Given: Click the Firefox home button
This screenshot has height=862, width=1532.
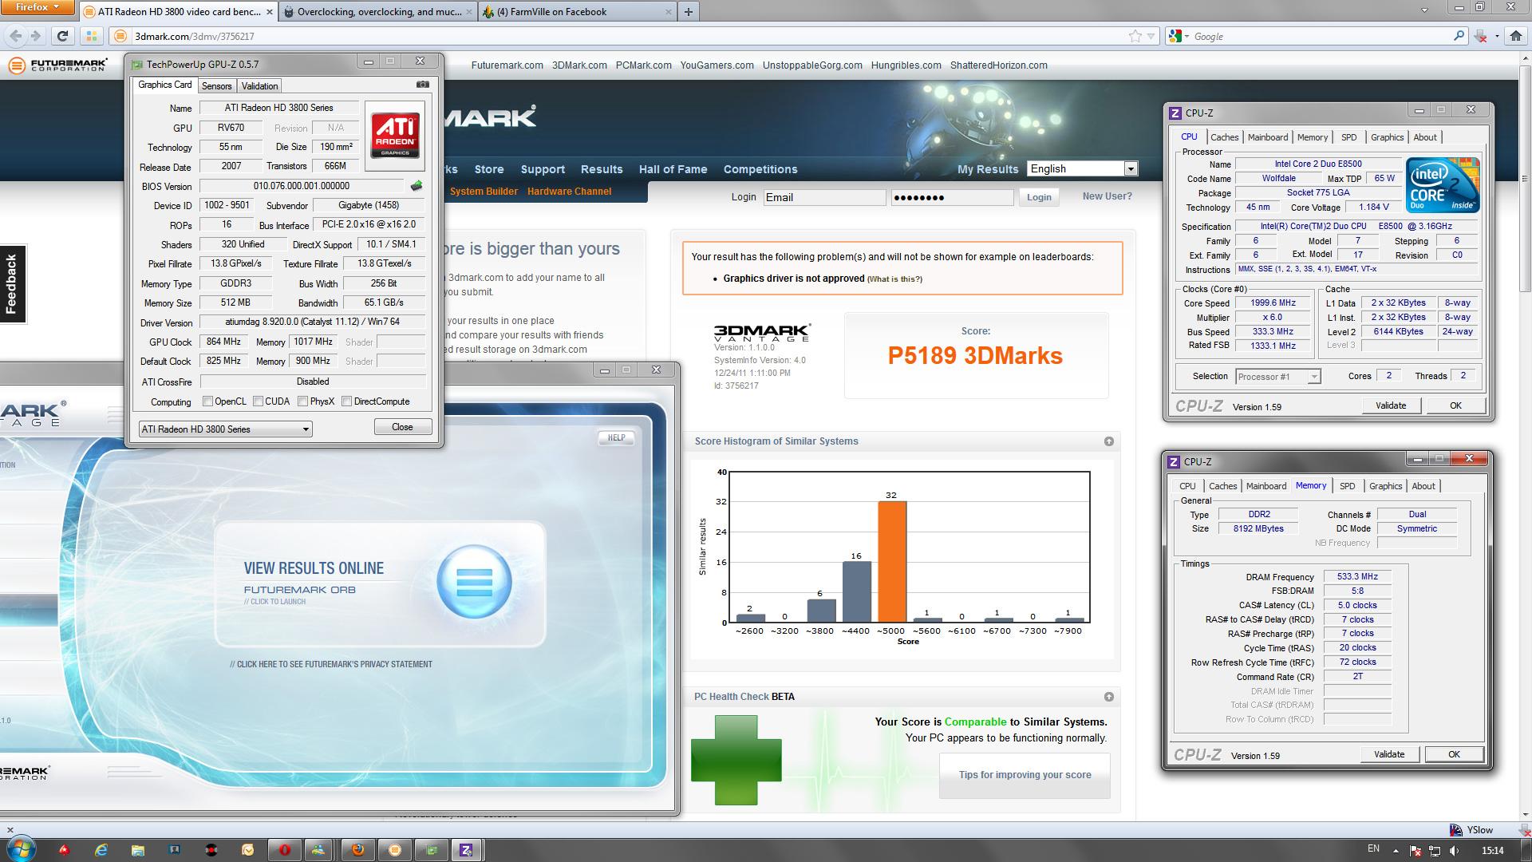Looking at the screenshot, I should (x=1515, y=36).
